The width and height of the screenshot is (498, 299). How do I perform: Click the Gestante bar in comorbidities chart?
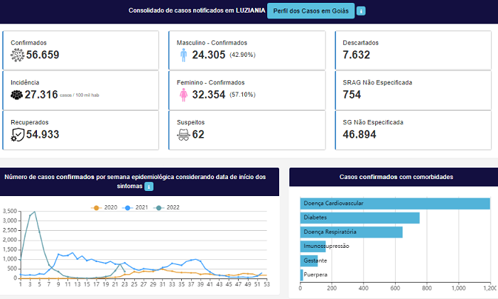[308, 261]
